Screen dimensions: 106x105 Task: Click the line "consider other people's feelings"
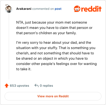tap(56, 64)
